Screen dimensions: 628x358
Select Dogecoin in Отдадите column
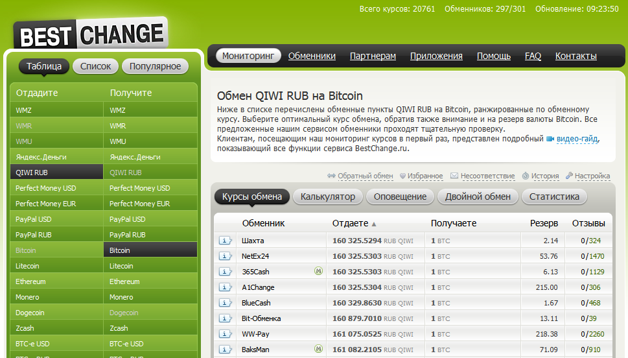(56, 313)
